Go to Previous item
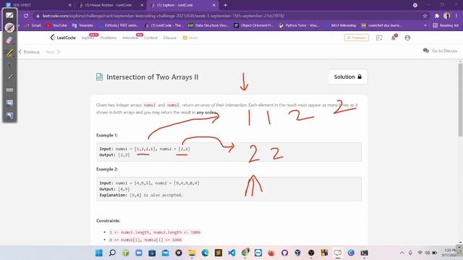463x260 pixels. (29, 52)
